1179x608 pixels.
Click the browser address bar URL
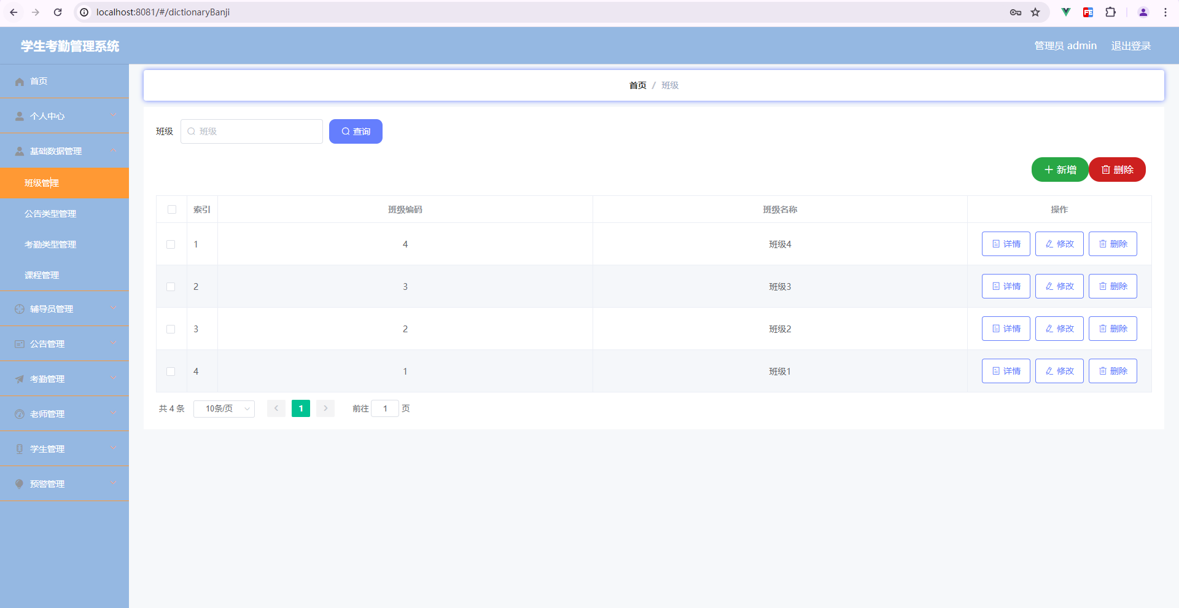tap(163, 12)
